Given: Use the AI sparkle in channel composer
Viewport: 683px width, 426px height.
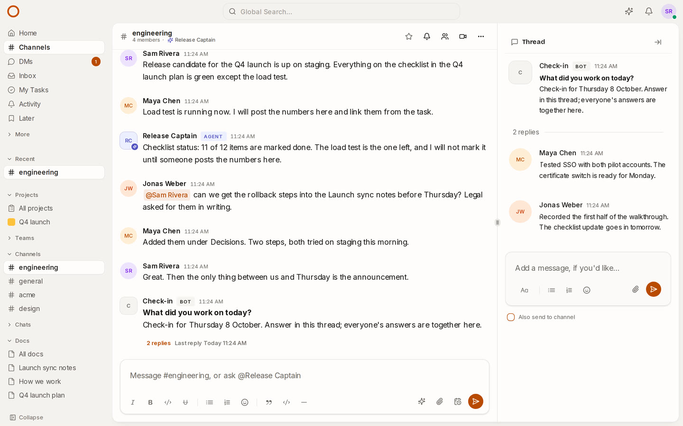Looking at the screenshot, I should (422, 401).
